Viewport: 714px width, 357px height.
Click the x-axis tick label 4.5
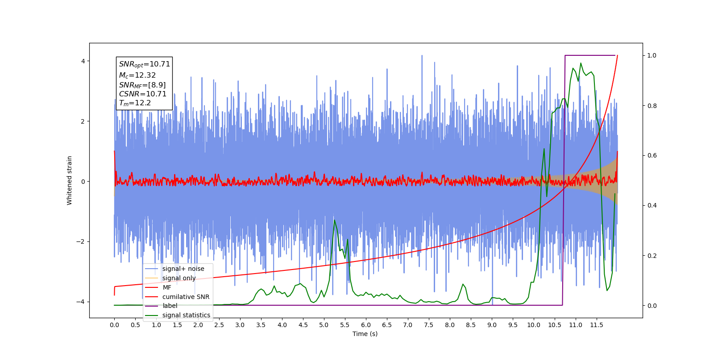pyautogui.click(x=303, y=325)
